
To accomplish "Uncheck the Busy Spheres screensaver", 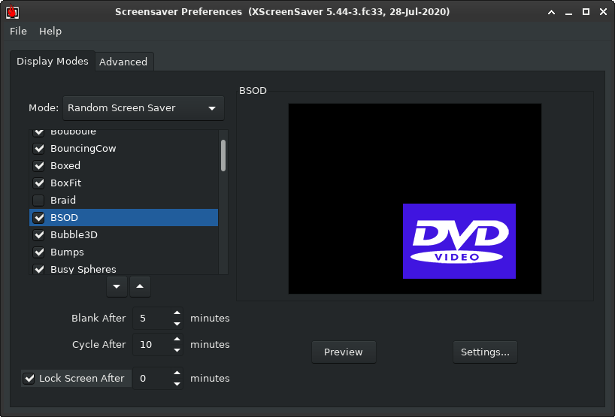I will [x=38, y=269].
